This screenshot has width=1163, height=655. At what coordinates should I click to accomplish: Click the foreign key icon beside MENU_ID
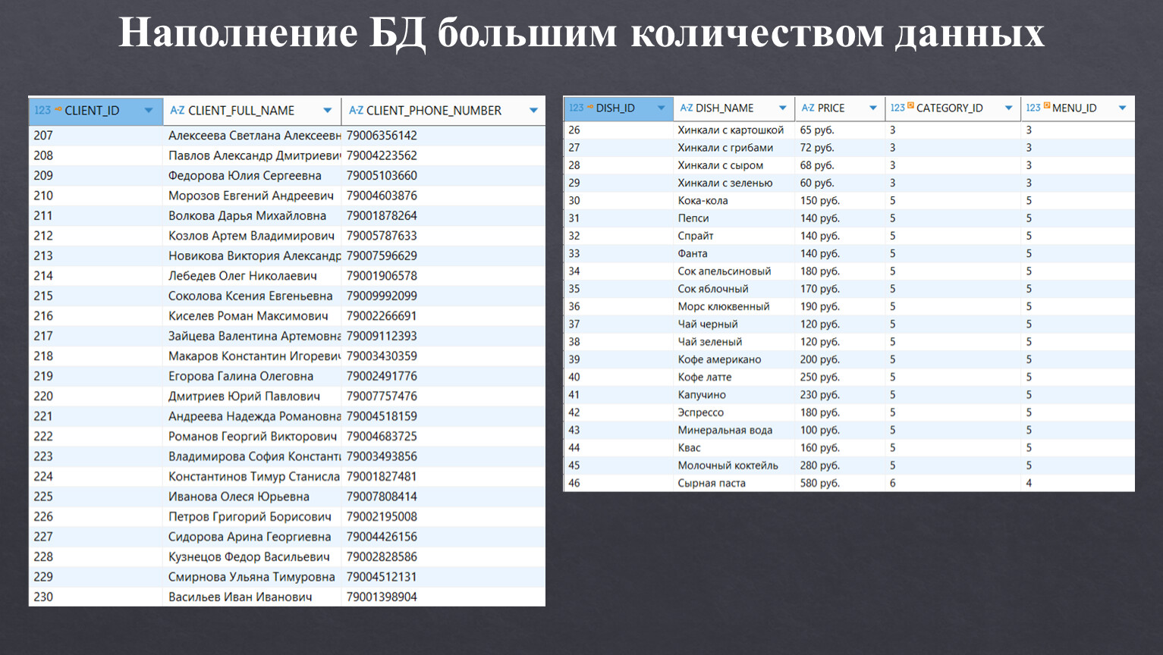pyautogui.click(x=1046, y=106)
